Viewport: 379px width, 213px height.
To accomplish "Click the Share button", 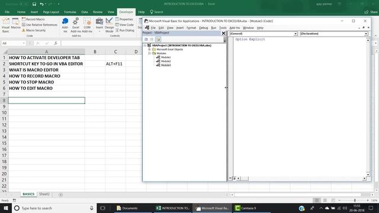I will tap(371, 12).
